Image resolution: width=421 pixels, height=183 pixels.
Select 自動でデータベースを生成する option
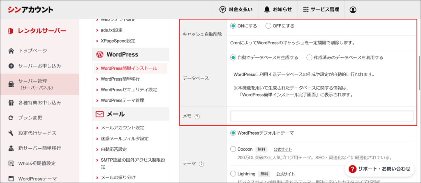pos(233,58)
